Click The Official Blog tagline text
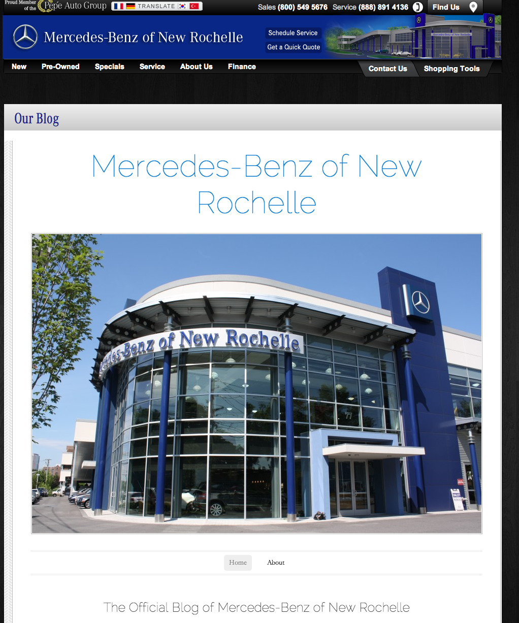 pyautogui.click(x=256, y=607)
